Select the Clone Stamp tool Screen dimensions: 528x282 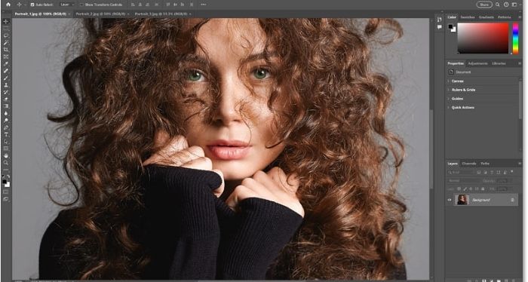click(6, 84)
